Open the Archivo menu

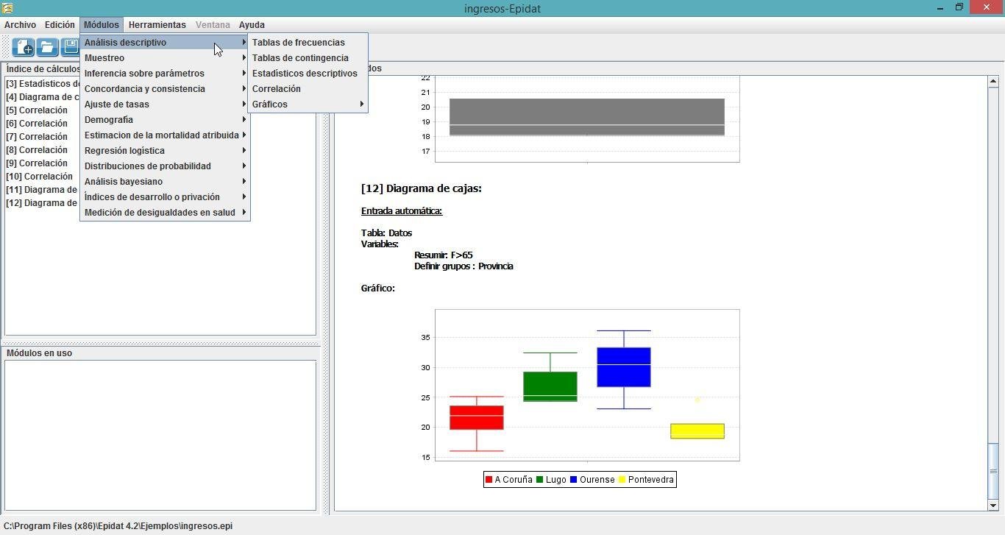[x=20, y=24]
